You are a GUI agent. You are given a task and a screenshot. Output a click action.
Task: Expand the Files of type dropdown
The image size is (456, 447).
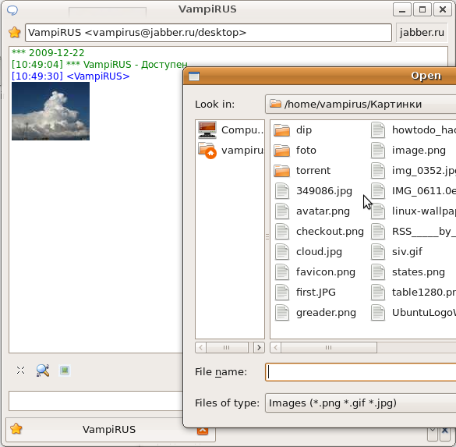coord(361,403)
